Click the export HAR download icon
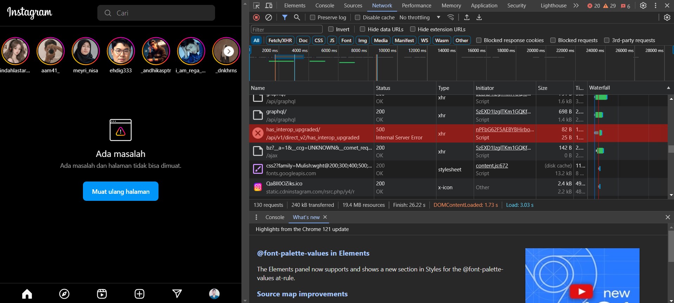 pyautogui.click(x=479, y=17)
